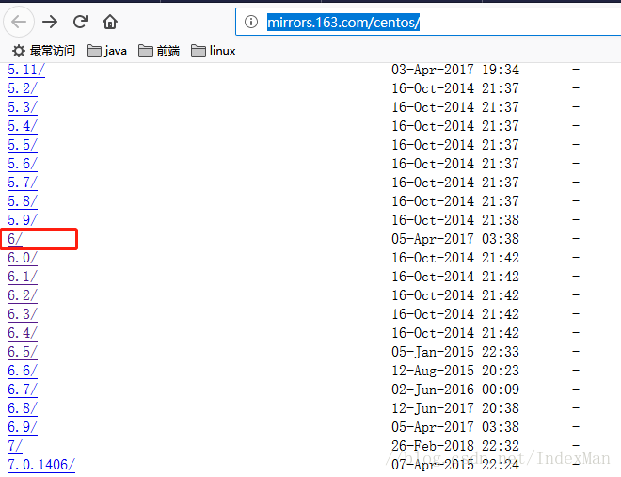621x477 pixels.
Task: Select the date 05-Jan-2015 22:33
Action: pyautogui.click(x=455, y=352)
